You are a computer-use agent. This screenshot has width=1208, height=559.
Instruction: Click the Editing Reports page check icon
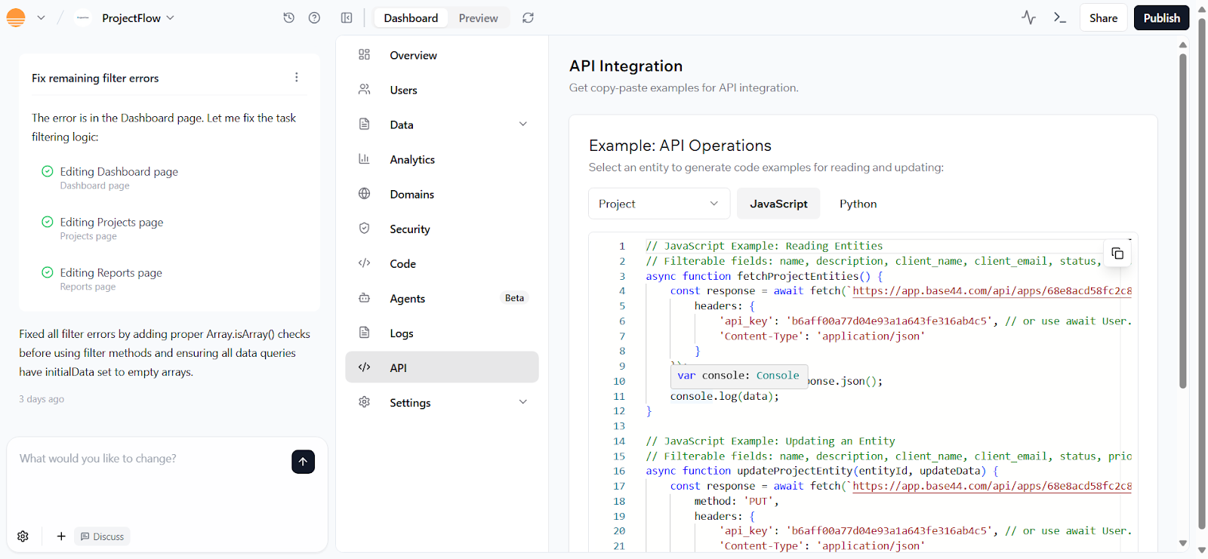(48, 272)
